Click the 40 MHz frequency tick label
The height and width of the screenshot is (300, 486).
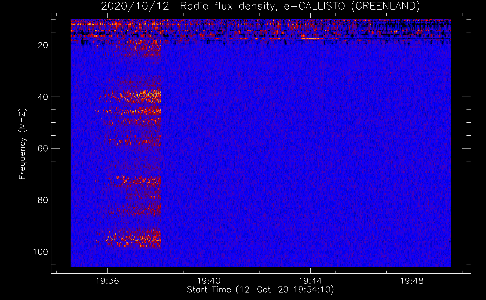(x=43, y=97)
